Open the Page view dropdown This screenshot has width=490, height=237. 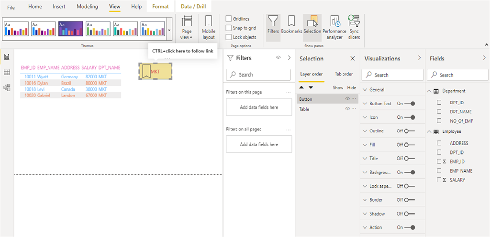point(187,28)
